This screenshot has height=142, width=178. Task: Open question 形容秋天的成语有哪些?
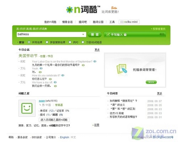pyautogui.click(x=123, y=117)
